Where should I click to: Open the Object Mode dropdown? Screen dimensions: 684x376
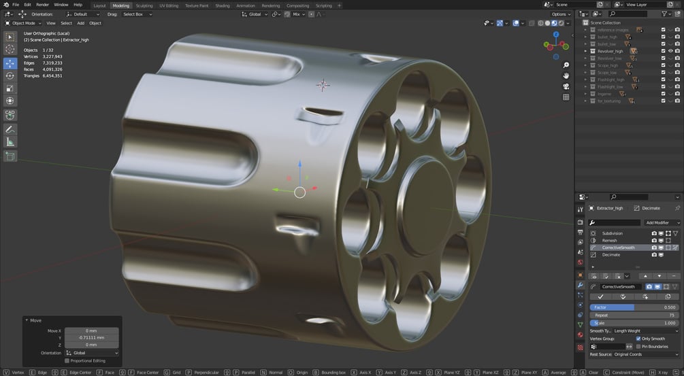pyautogui.click(x=22, y=23)
